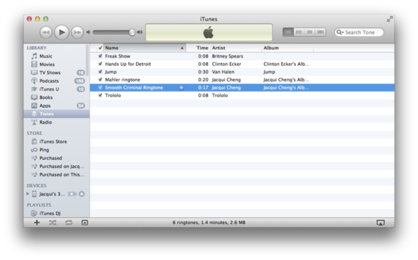Toggle shuffle in the bottom bar
The image size is (418, 260).
click(x=52, y=222)
